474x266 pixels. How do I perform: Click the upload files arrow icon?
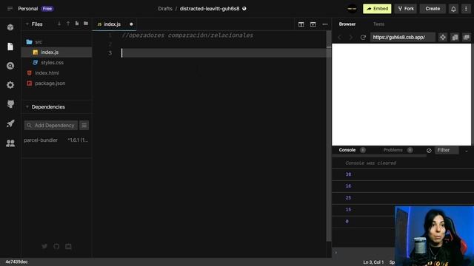click(x=68, y=24)
